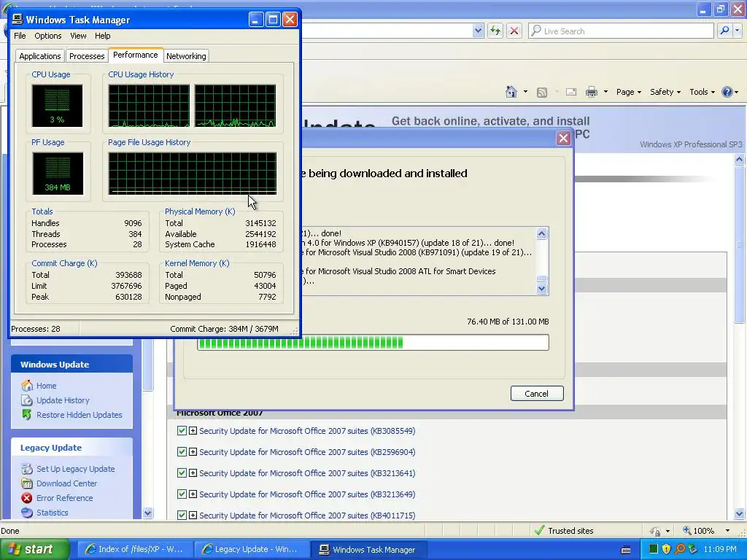Open the address bar history dropdown
This screenshot has height=560, width=747.
pyautogui.click(x=478, y=31)
